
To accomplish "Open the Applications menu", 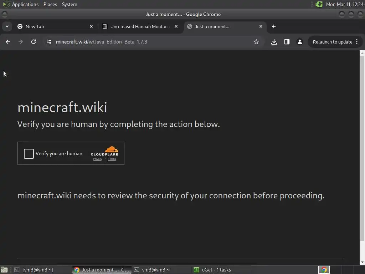I will [25, 4].
